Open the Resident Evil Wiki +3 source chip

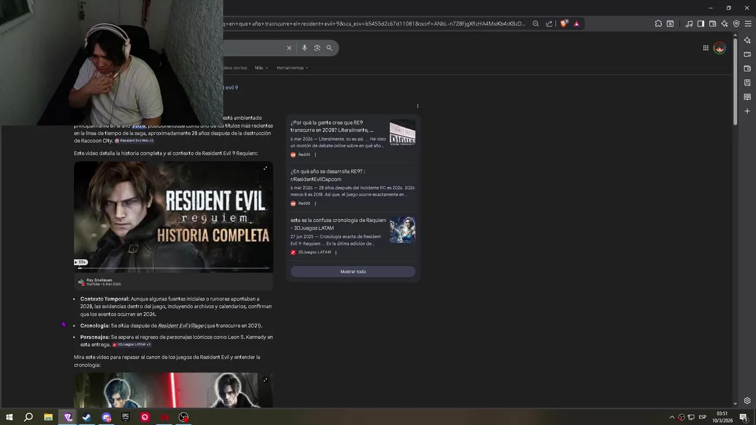point(134,141)
